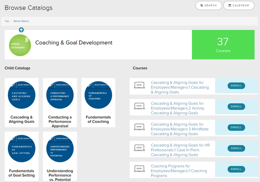The image size is (260, 182).
Task: Open Fundamentals of Goal Setting catalog
Action: 22,156
